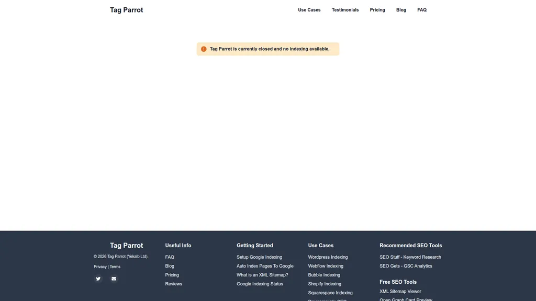Click the 'Tag Parrot is currently closed' message

pos(270,49)
